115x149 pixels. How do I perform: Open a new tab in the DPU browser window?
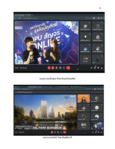click(33, 15)
